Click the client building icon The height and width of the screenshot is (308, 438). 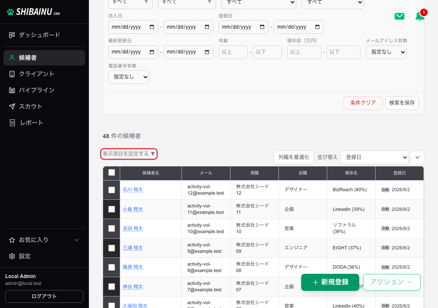tap(12, 74)
